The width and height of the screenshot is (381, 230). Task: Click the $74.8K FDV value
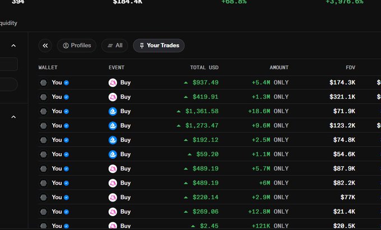pos(344,140)
